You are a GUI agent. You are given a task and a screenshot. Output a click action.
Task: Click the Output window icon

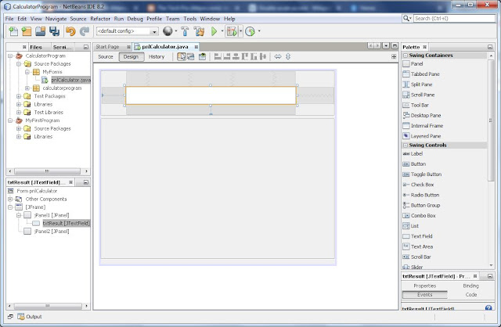click(21, 317)
